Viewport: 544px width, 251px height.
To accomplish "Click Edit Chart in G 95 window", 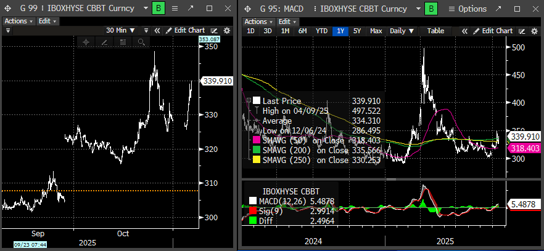I will point(493,31).
